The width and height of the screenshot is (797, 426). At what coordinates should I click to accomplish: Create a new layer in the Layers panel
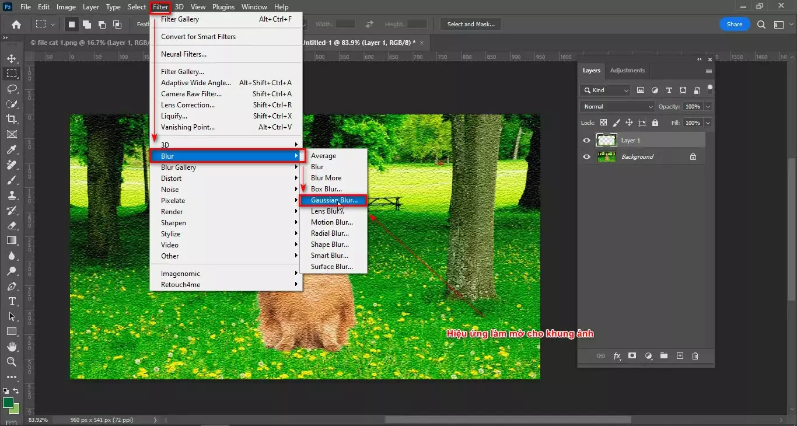coord(679,356)
